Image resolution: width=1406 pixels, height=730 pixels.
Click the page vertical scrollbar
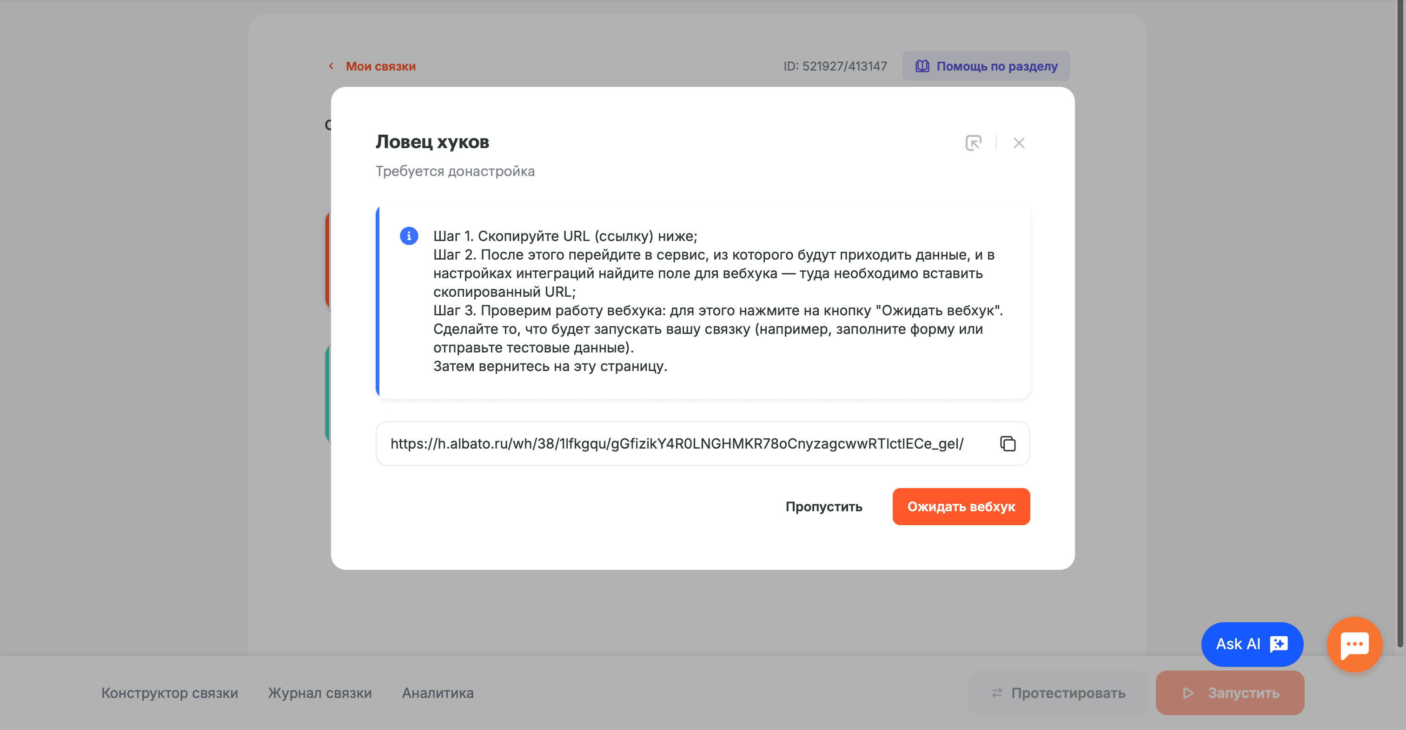(1400, 327)
